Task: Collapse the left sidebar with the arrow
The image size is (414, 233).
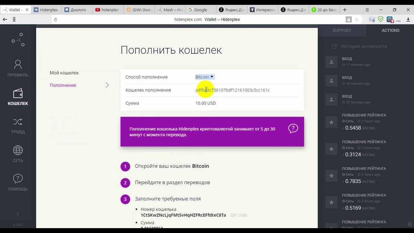Action: (x=18, y=214)
